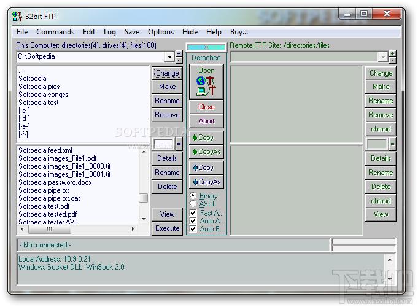Screen dimensions: 418x307
Task: Select drive entry [-f-]
Action: pyautogui.click(x=23, y=134)
